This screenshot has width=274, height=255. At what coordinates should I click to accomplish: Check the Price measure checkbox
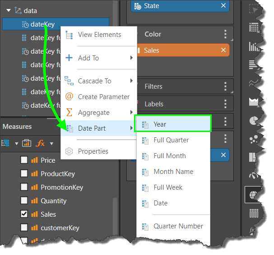tap(24, 160)
